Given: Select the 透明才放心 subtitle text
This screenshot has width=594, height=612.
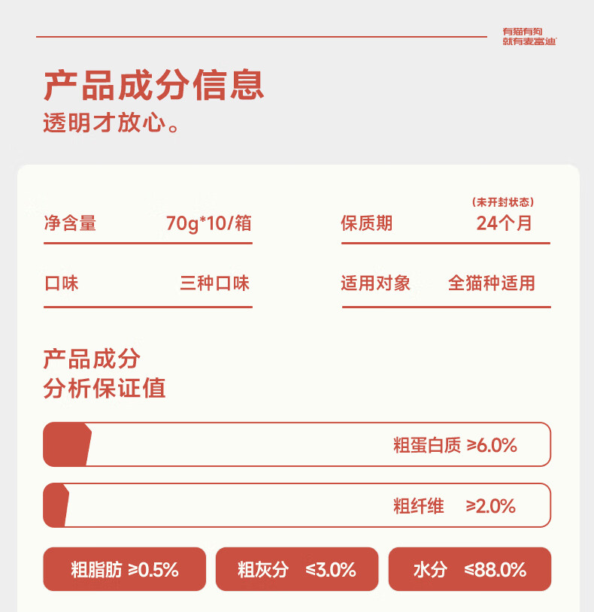Looking at the screenshot, I should point(113,123).
